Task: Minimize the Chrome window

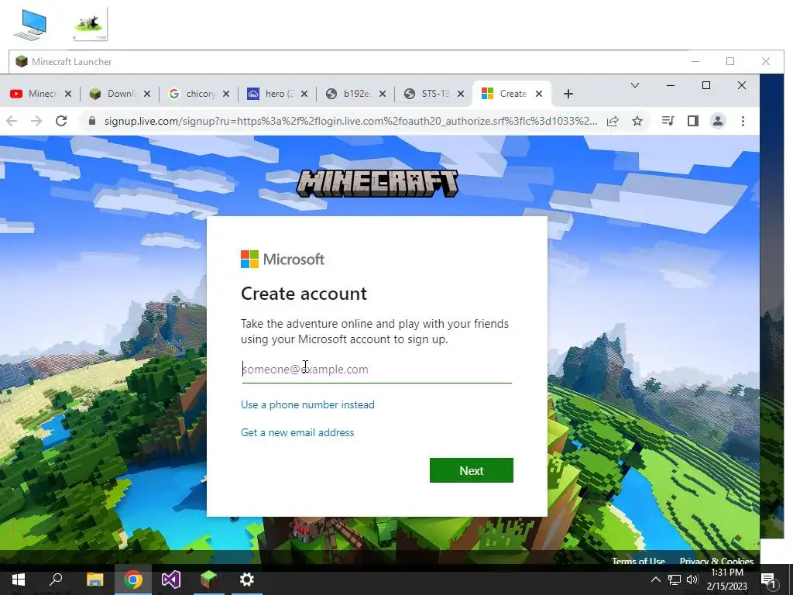Action: (x=671, y=85)
